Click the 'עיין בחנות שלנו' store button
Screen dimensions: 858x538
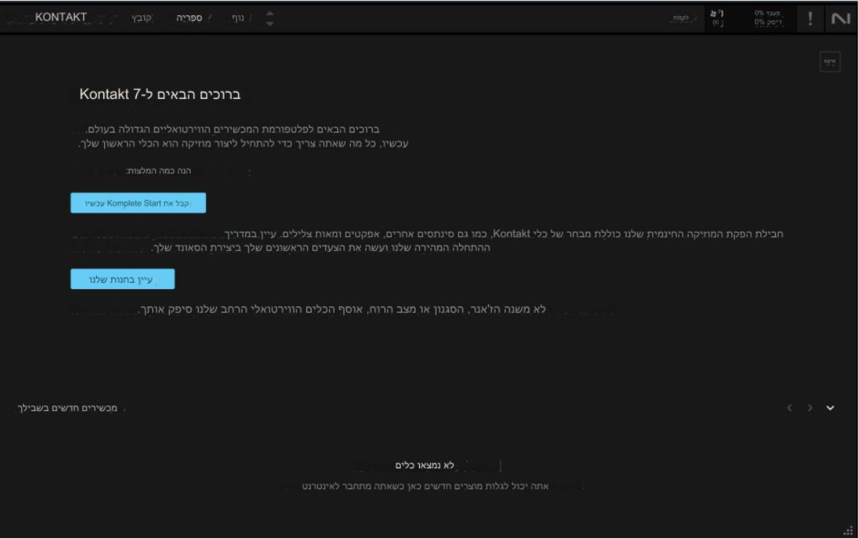[122, 279]
